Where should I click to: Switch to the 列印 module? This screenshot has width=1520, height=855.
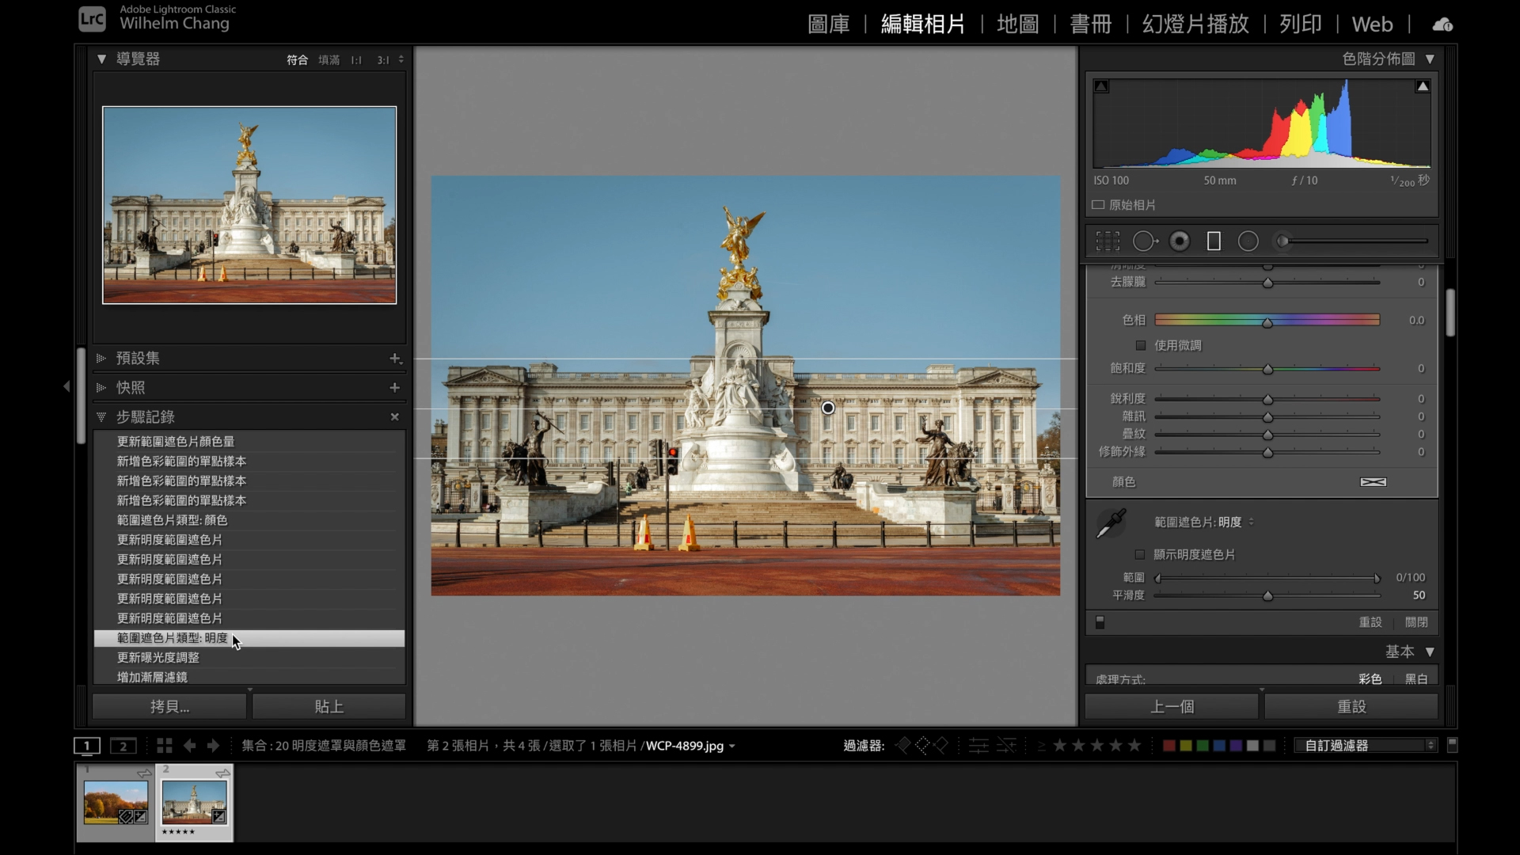1301,25
